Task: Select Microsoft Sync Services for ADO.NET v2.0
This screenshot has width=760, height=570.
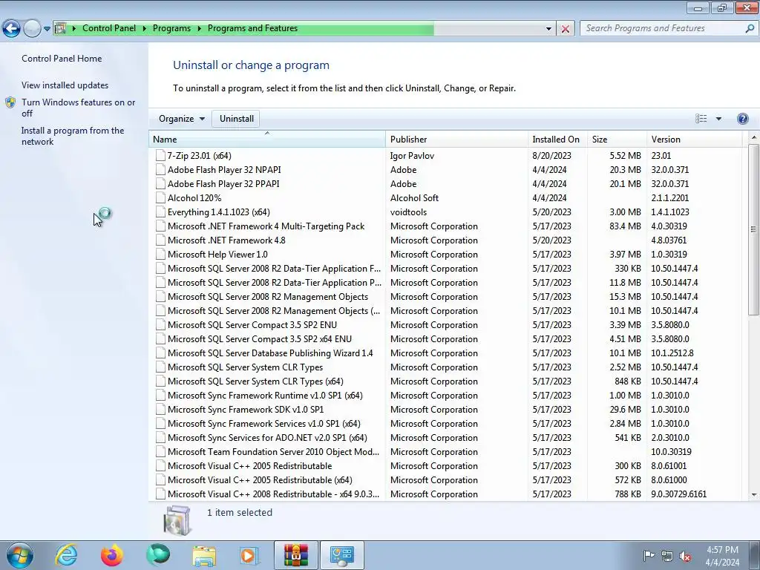Action: click(x=267, y=437)
